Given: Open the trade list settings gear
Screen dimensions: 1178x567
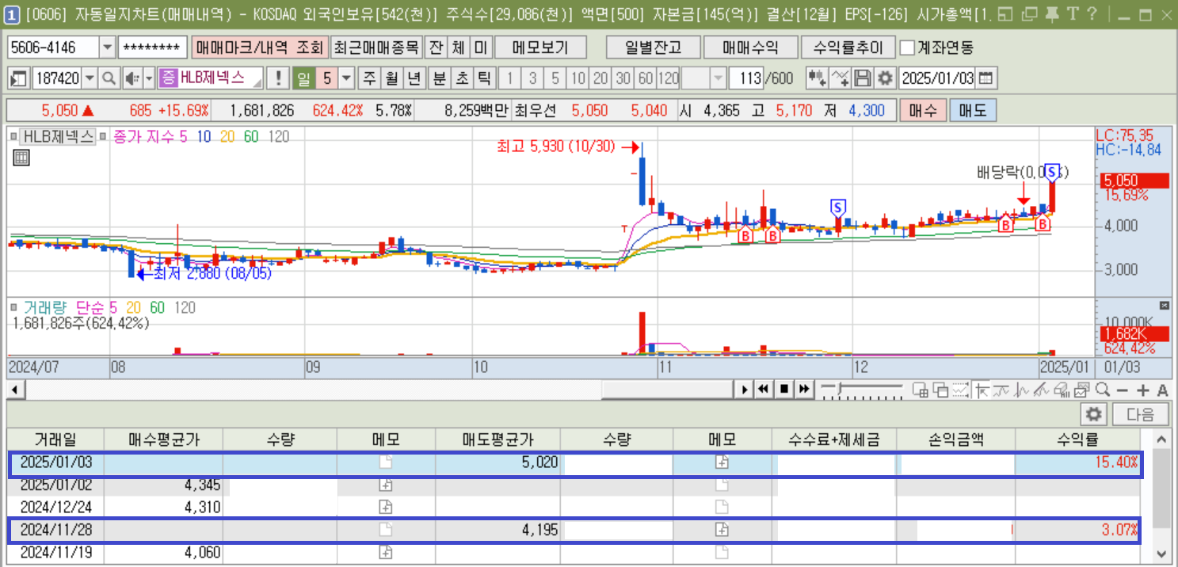Looking at the screenshot, I should [1094, 414].
